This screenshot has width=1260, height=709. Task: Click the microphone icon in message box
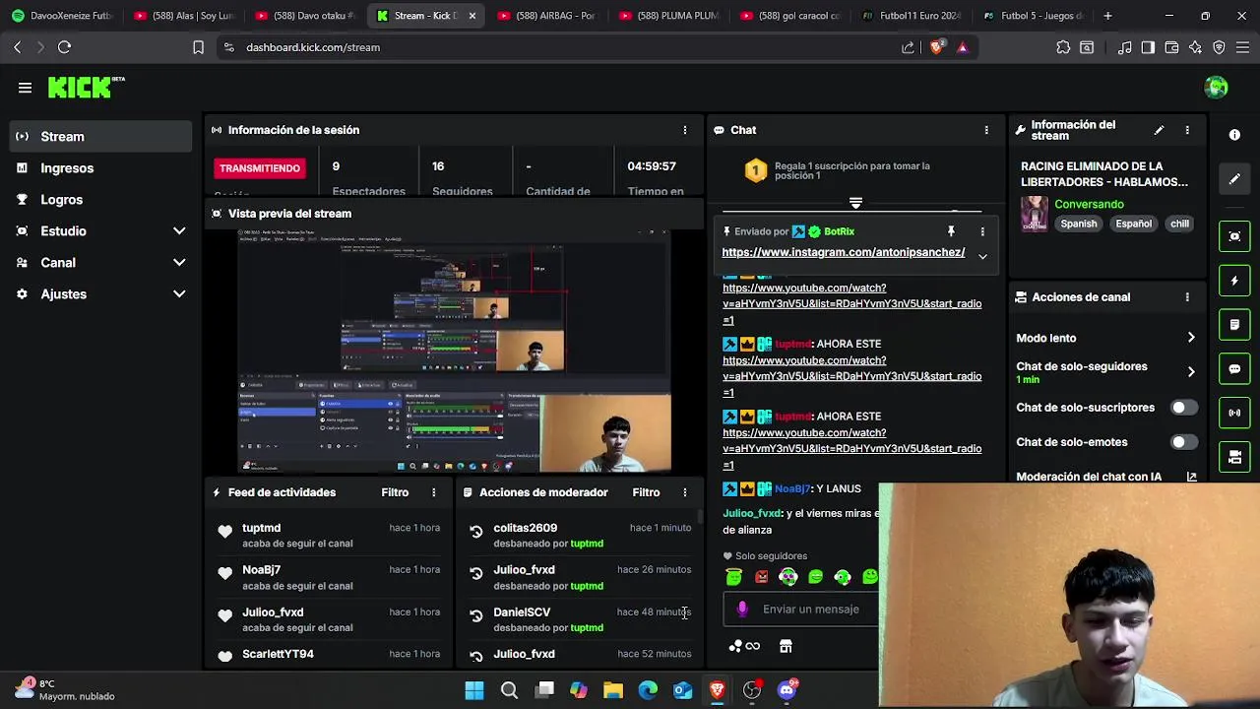pyautogui.click(x=742, y=610)
